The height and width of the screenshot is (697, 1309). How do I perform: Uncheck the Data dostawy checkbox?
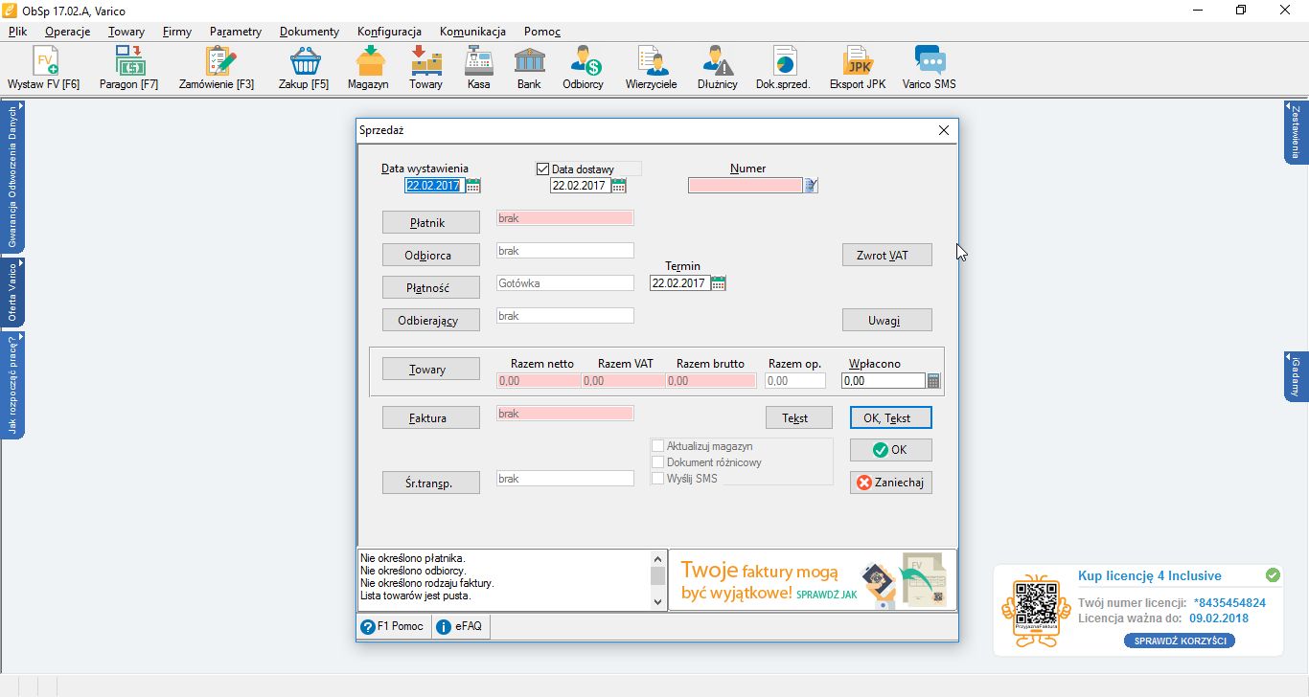[x=543, y=169]
